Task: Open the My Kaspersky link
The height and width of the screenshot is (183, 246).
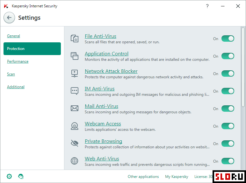Action: [x=177, y=177]
